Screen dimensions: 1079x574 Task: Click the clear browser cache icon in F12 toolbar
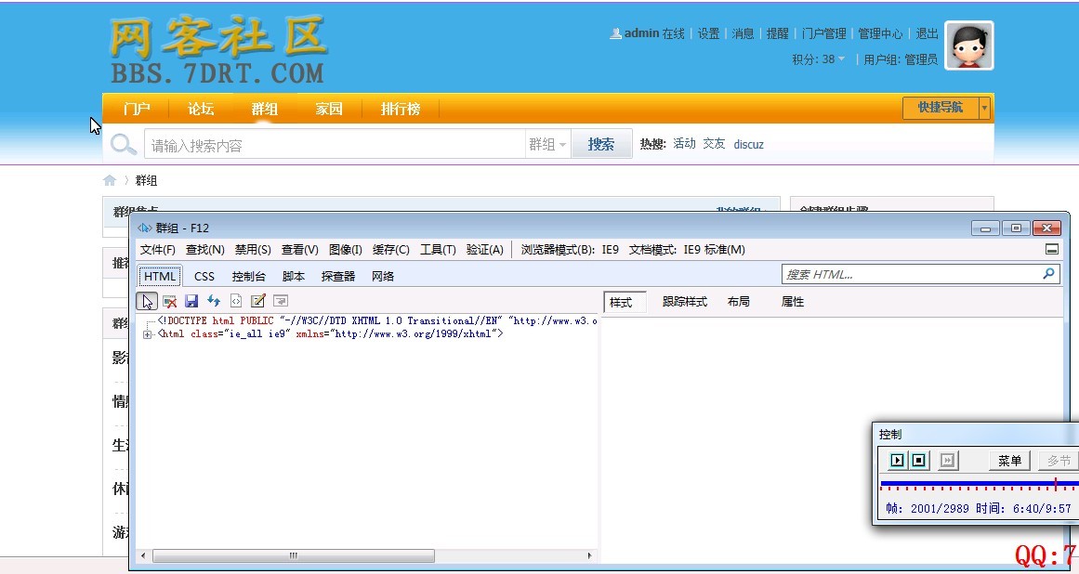pyautogui.click(x=170, y=301)
